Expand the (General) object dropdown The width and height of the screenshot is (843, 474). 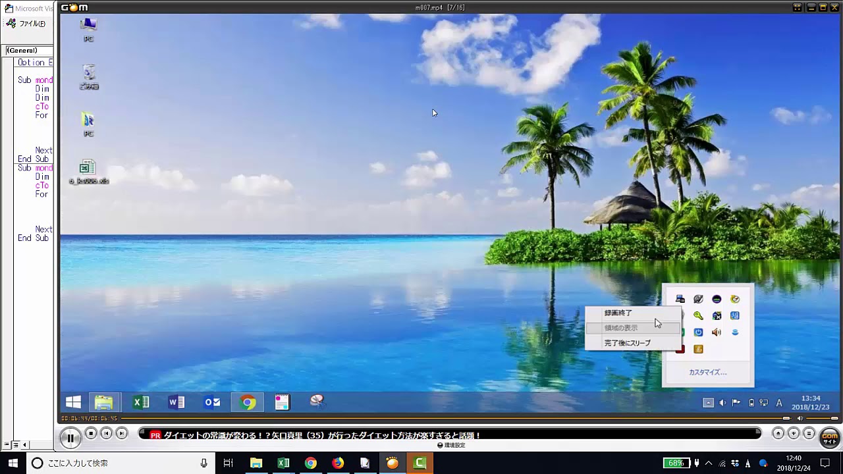point(28,51)
